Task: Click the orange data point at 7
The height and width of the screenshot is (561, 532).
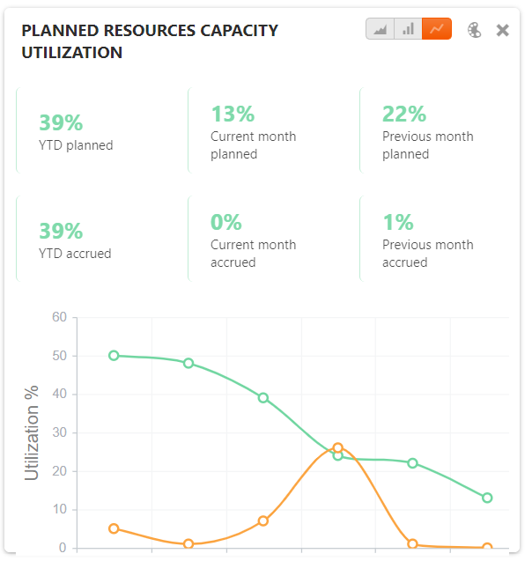Action: [x=263, y=520]
